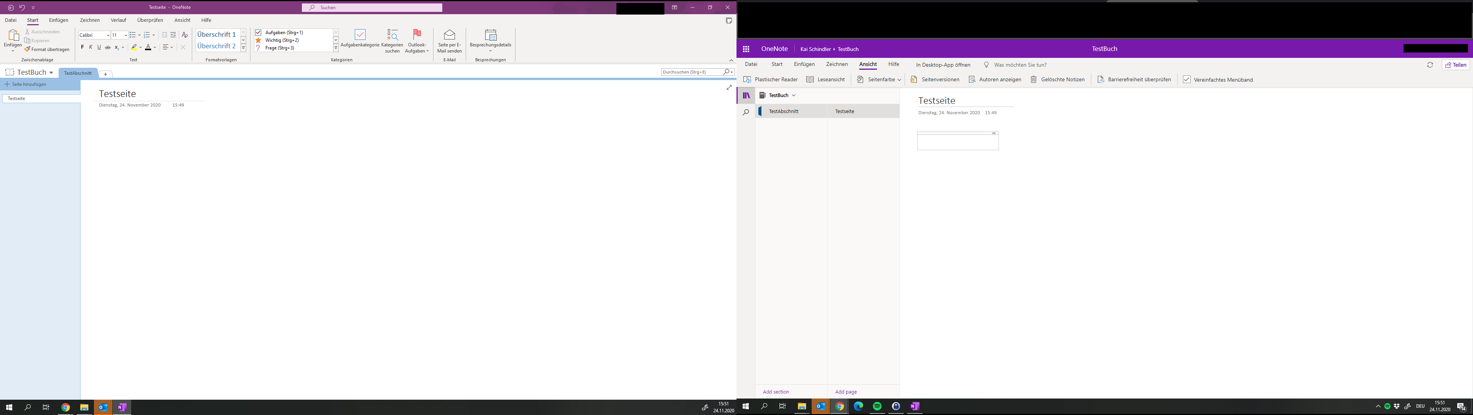Toggle the Vereinfachtes Menüband checkbox
The height and width of the screenshot is (415, 1473).
pyautogui.click(x=1186, y=80)
